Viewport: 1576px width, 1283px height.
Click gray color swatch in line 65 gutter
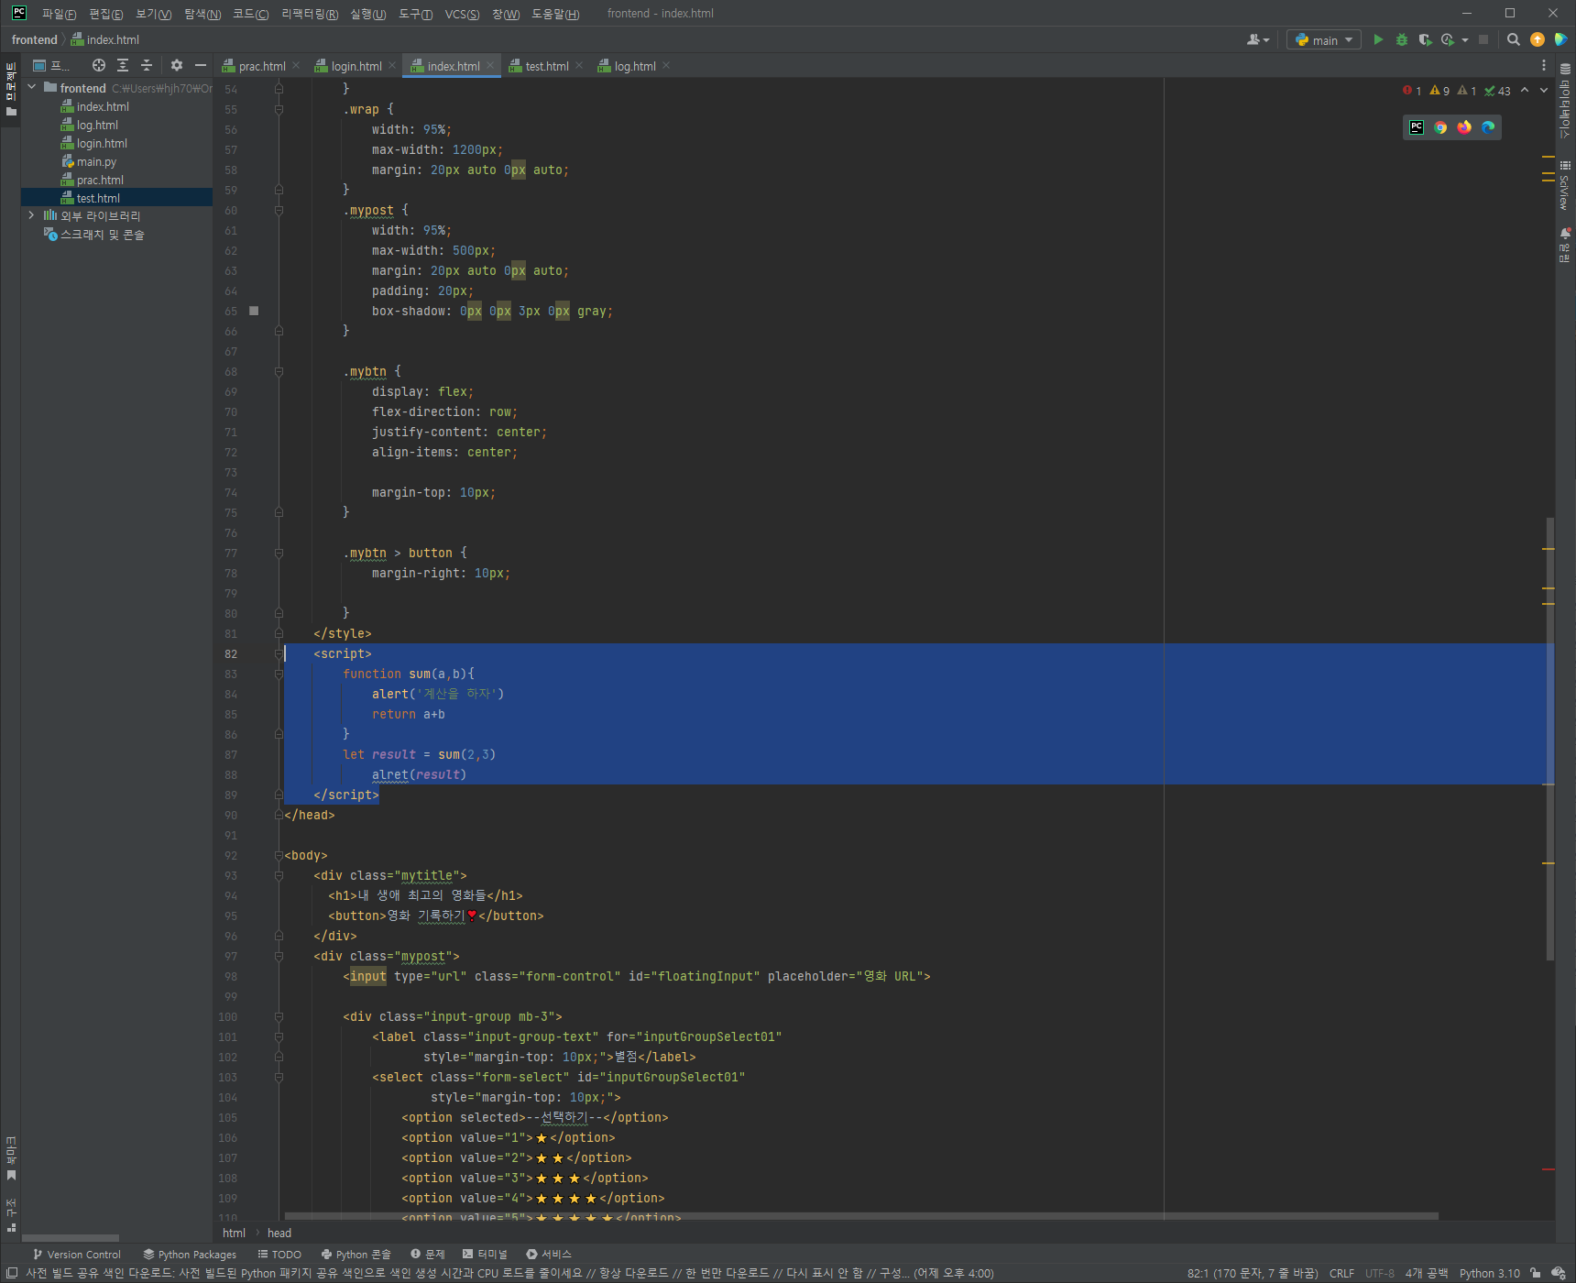click(x=254, y=311)
